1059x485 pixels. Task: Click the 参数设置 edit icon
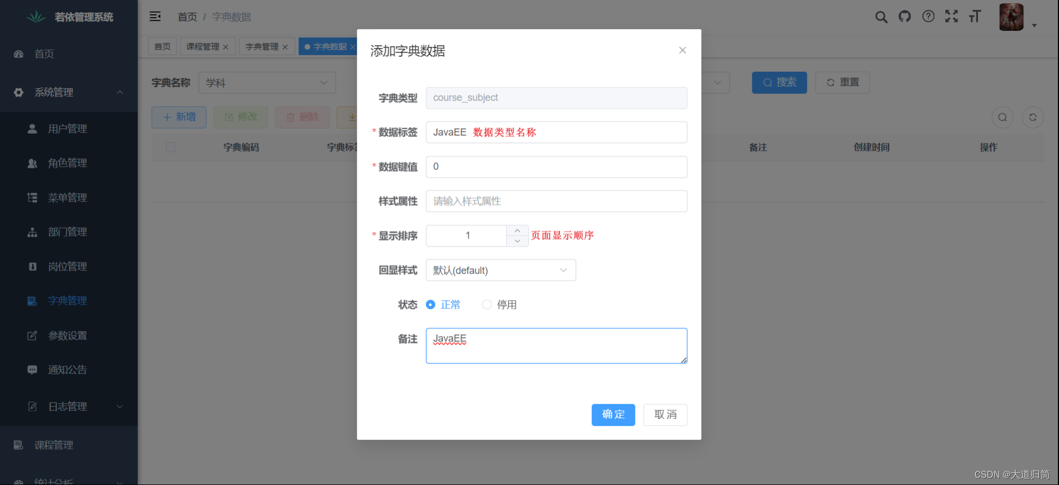tap(33, 335)
